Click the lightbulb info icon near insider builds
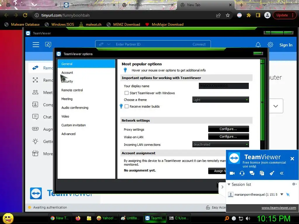299x224 pixels. (121, 106)
